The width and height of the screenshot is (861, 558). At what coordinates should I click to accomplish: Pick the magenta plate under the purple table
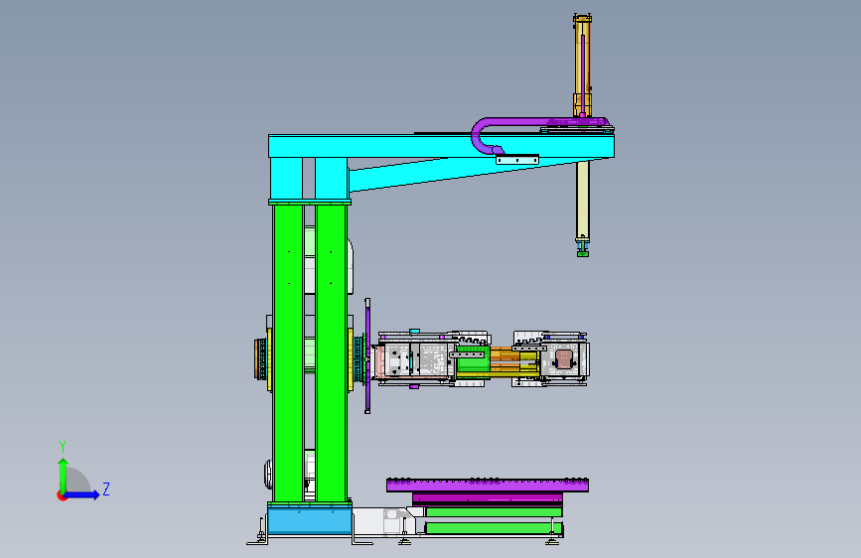(487, 498)
